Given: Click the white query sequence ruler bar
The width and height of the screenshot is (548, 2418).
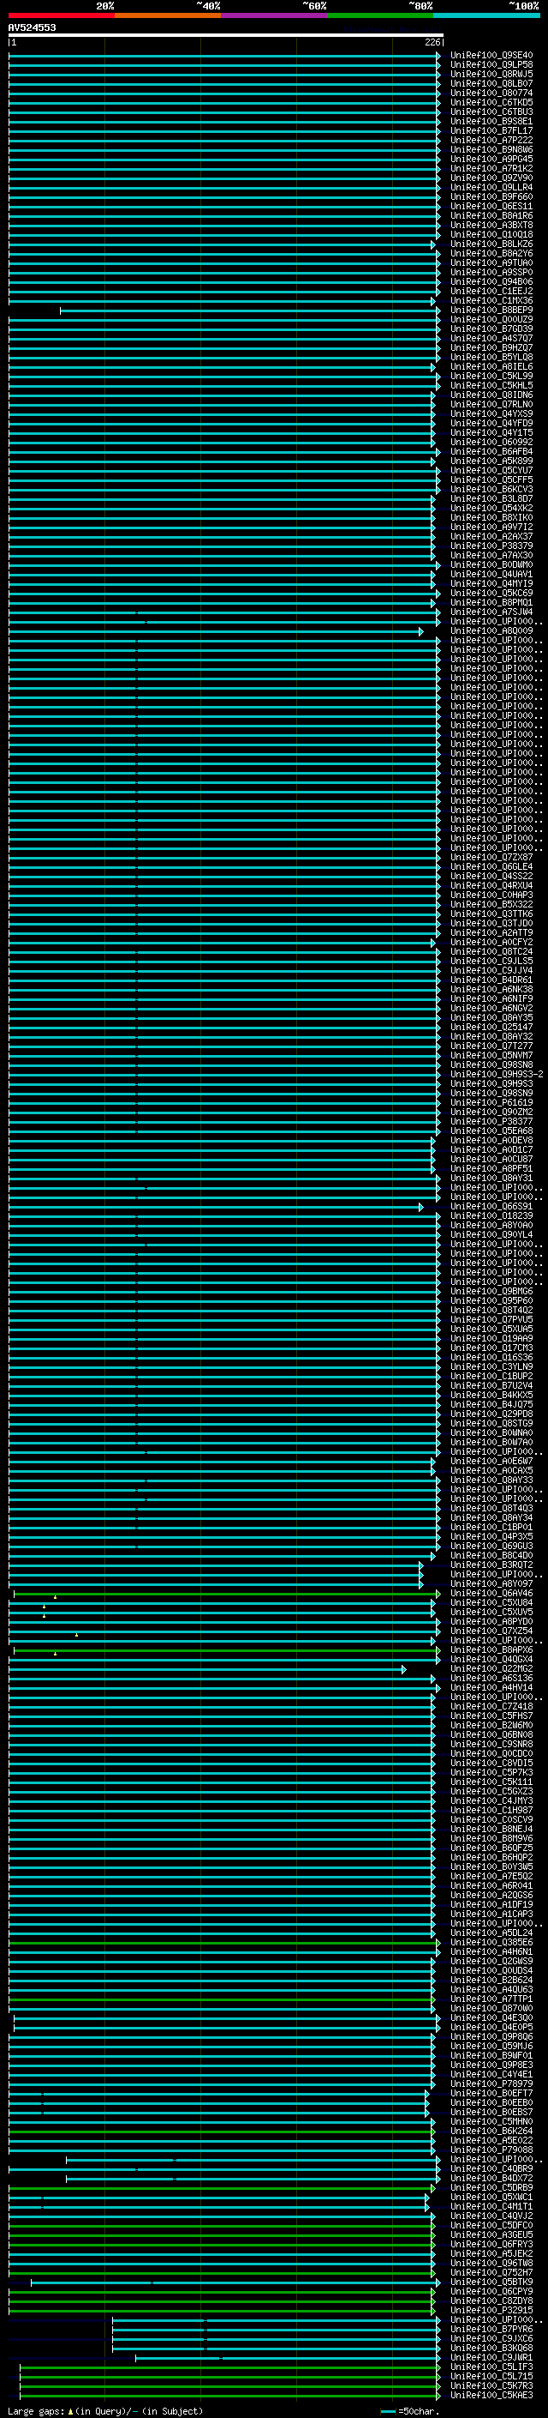Looking at the screenshot, I should (226, 34).
